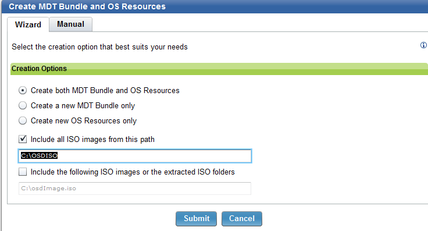The width and height of the screenshot is (428, 231).
Task: Choose the Create a new MDT Bundle only radio button
Action: tap(23, 105)
